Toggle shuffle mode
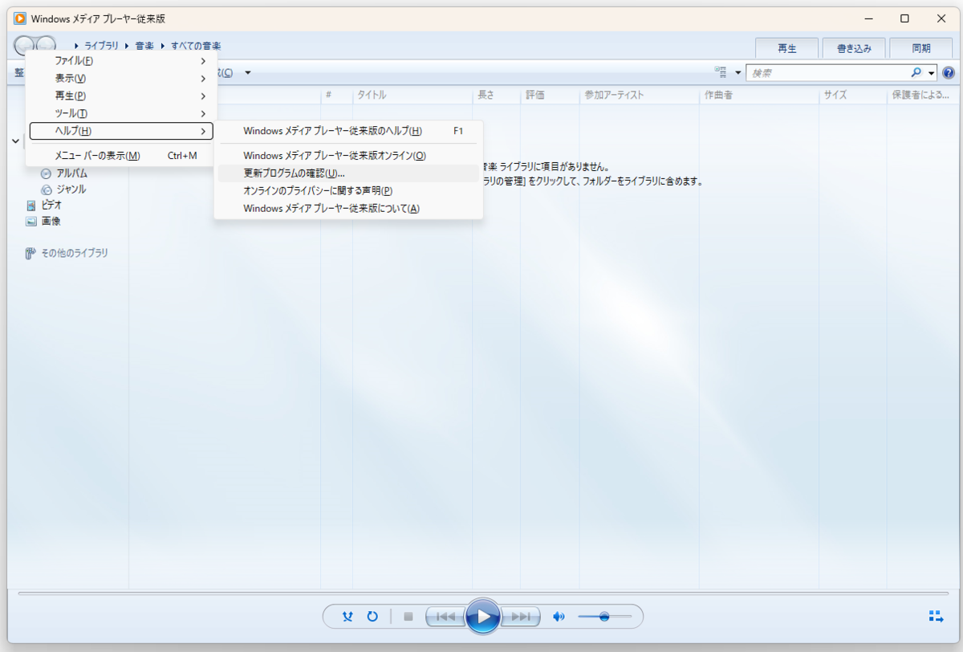 (x=347, y=617)
